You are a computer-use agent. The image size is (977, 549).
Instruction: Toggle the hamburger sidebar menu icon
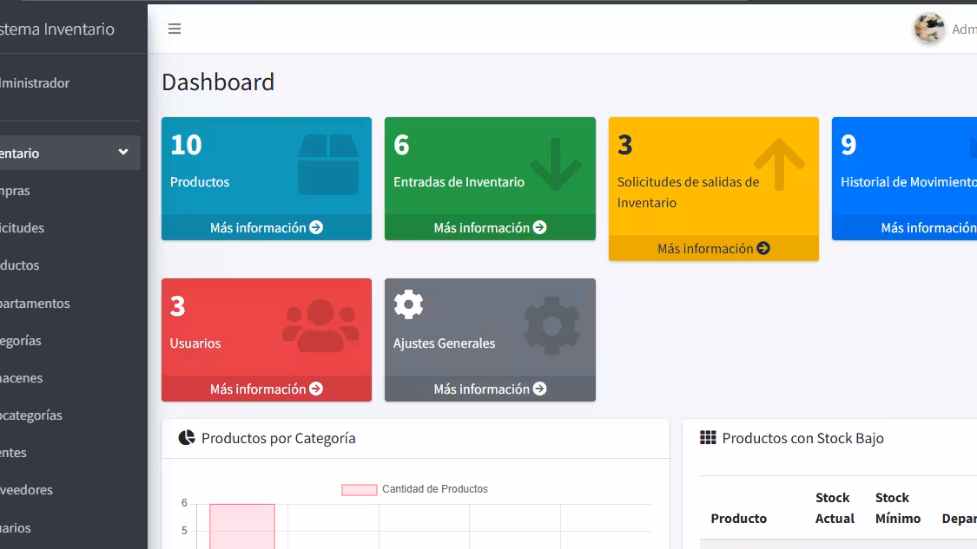[x=175, y=29]
